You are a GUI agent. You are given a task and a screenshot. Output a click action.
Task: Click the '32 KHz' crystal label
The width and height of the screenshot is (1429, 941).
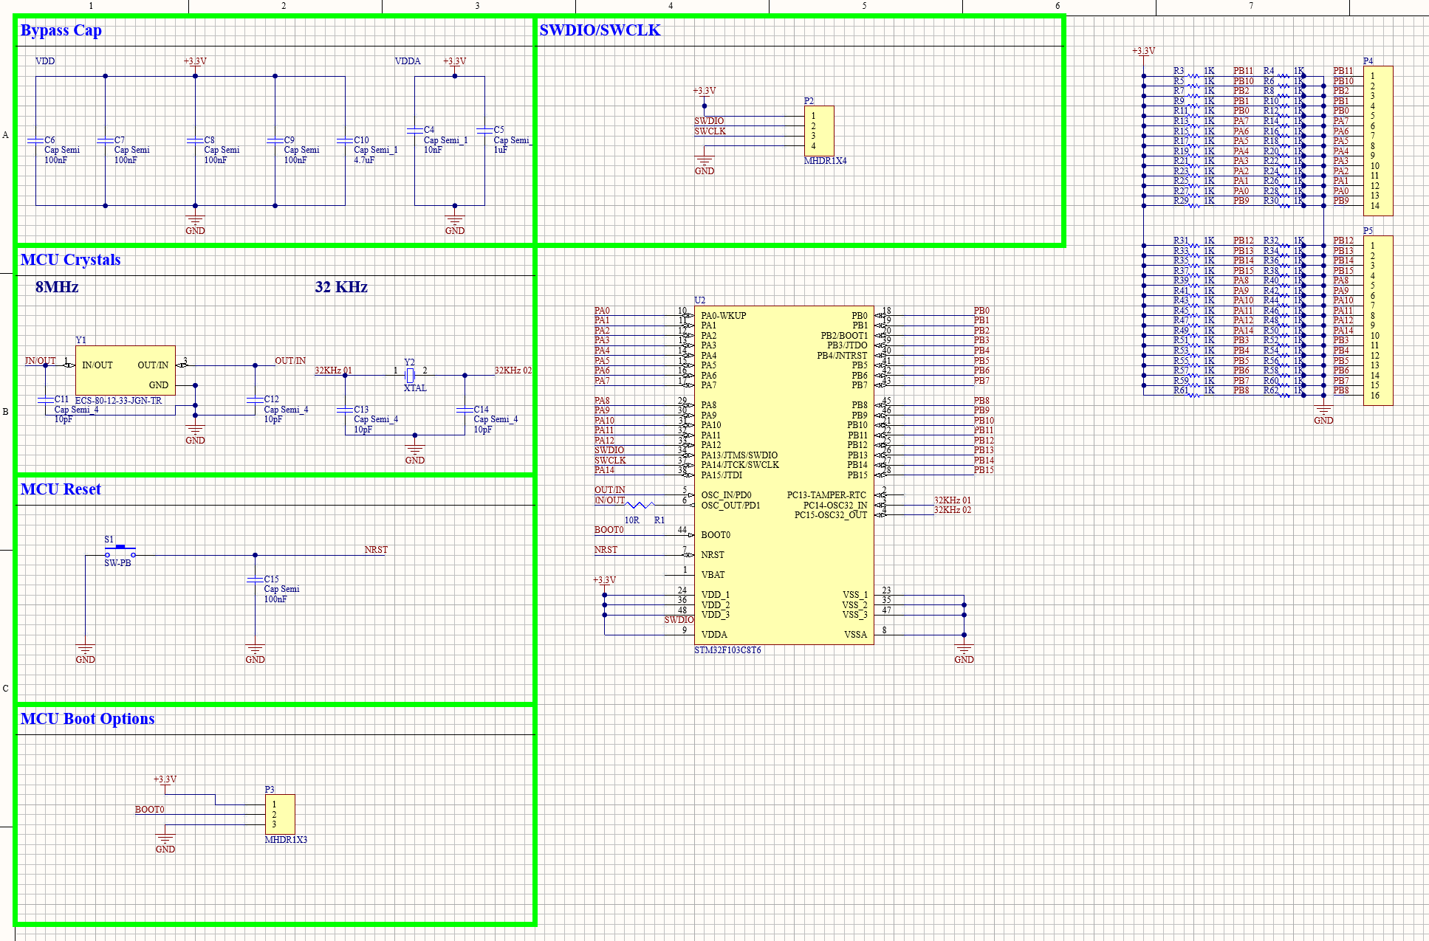coord(341,287)
